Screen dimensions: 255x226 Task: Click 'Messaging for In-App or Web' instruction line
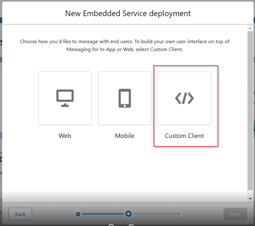(125, 49)
